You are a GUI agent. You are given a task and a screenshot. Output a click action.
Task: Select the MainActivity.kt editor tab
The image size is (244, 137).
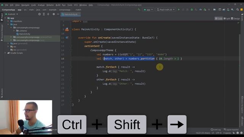pyautogui.click(x=70, y=14)
